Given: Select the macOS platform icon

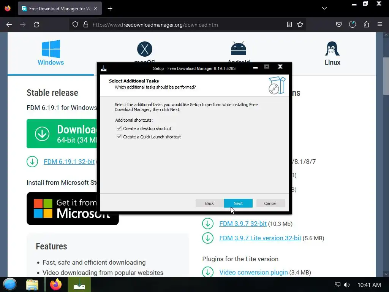Looking at the screenshot, I should (145, 49).
